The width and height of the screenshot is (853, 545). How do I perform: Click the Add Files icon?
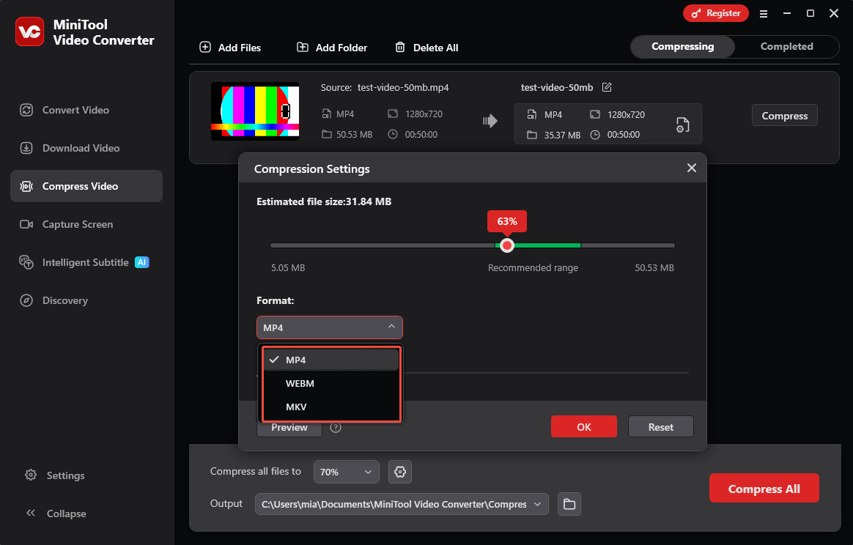click(x=204, y=47)
